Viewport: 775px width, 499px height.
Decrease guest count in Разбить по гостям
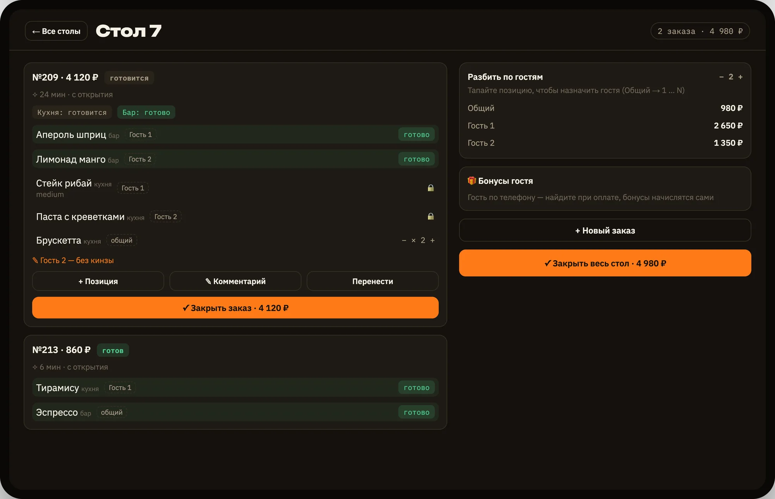click(x=722, y=77)
